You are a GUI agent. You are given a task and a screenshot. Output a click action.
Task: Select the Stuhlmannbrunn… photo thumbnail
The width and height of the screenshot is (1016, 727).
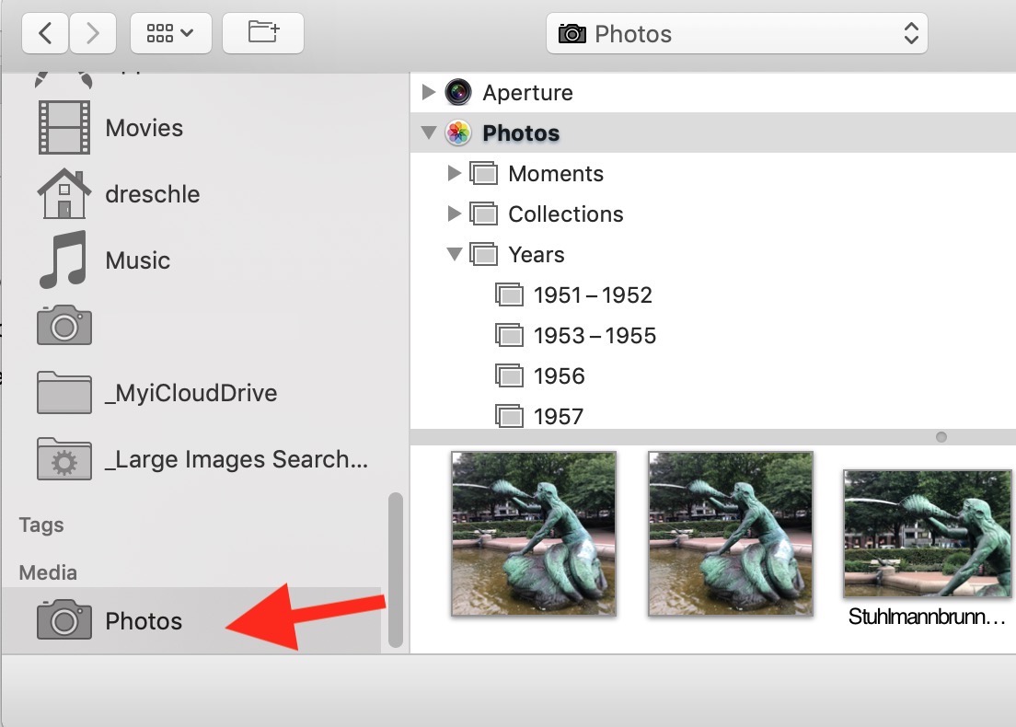pyautogui.click(x=928, y=533)
